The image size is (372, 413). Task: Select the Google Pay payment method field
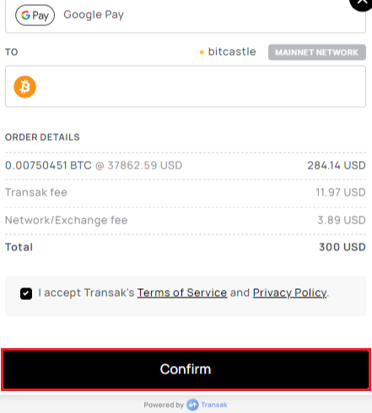click(x=186, y=16)
